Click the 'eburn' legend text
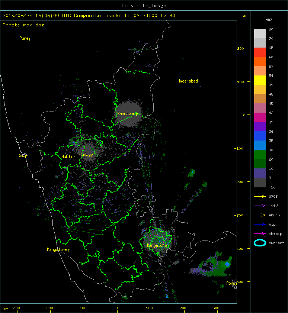Screen dimensions: 288x313 tap(274, 215)
